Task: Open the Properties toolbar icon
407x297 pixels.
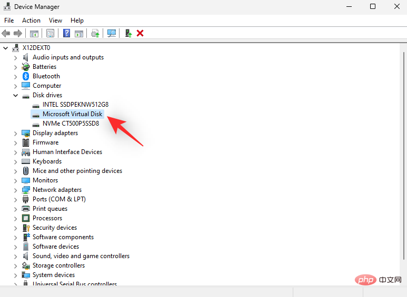Action: pyautogui.click(x=50, y=33)
